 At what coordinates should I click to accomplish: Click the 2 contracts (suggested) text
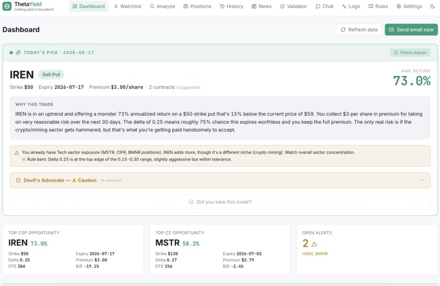(x=174, y=87)
